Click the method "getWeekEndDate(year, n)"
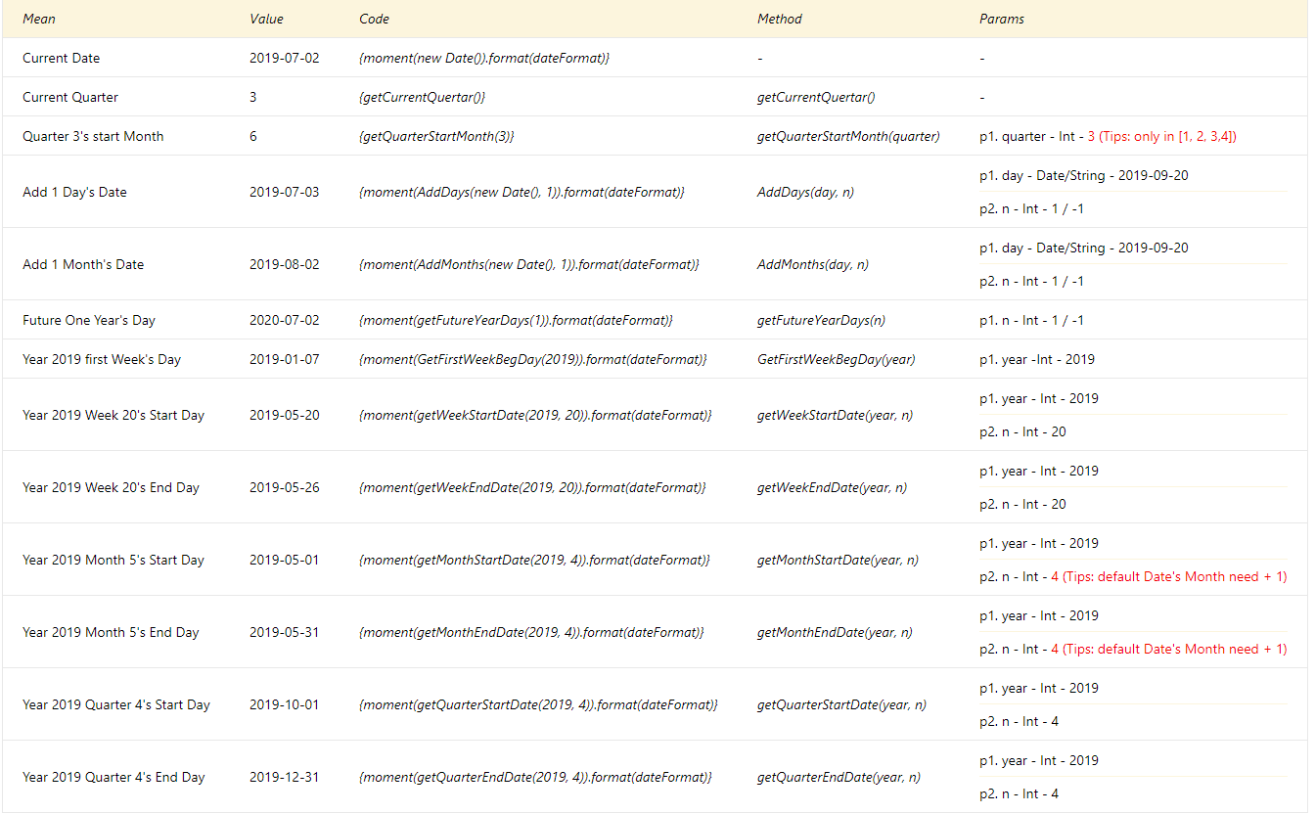 pos(832,487)
